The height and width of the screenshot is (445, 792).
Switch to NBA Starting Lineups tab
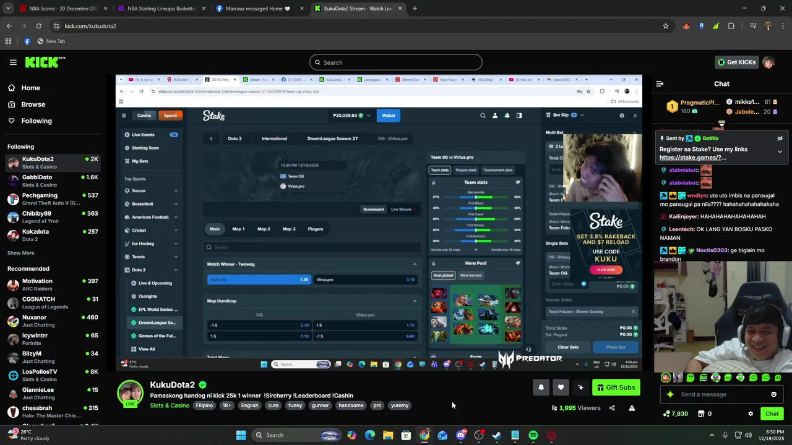pos(161,9)
